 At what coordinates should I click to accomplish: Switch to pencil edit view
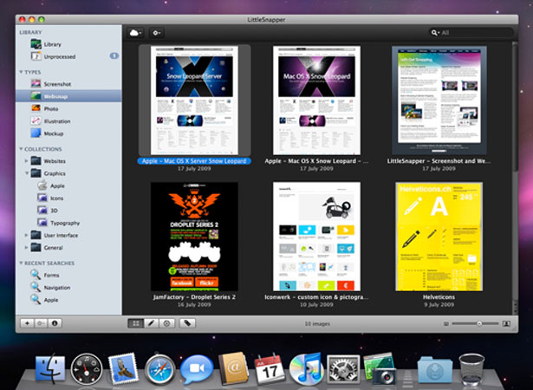click(152, 323)
